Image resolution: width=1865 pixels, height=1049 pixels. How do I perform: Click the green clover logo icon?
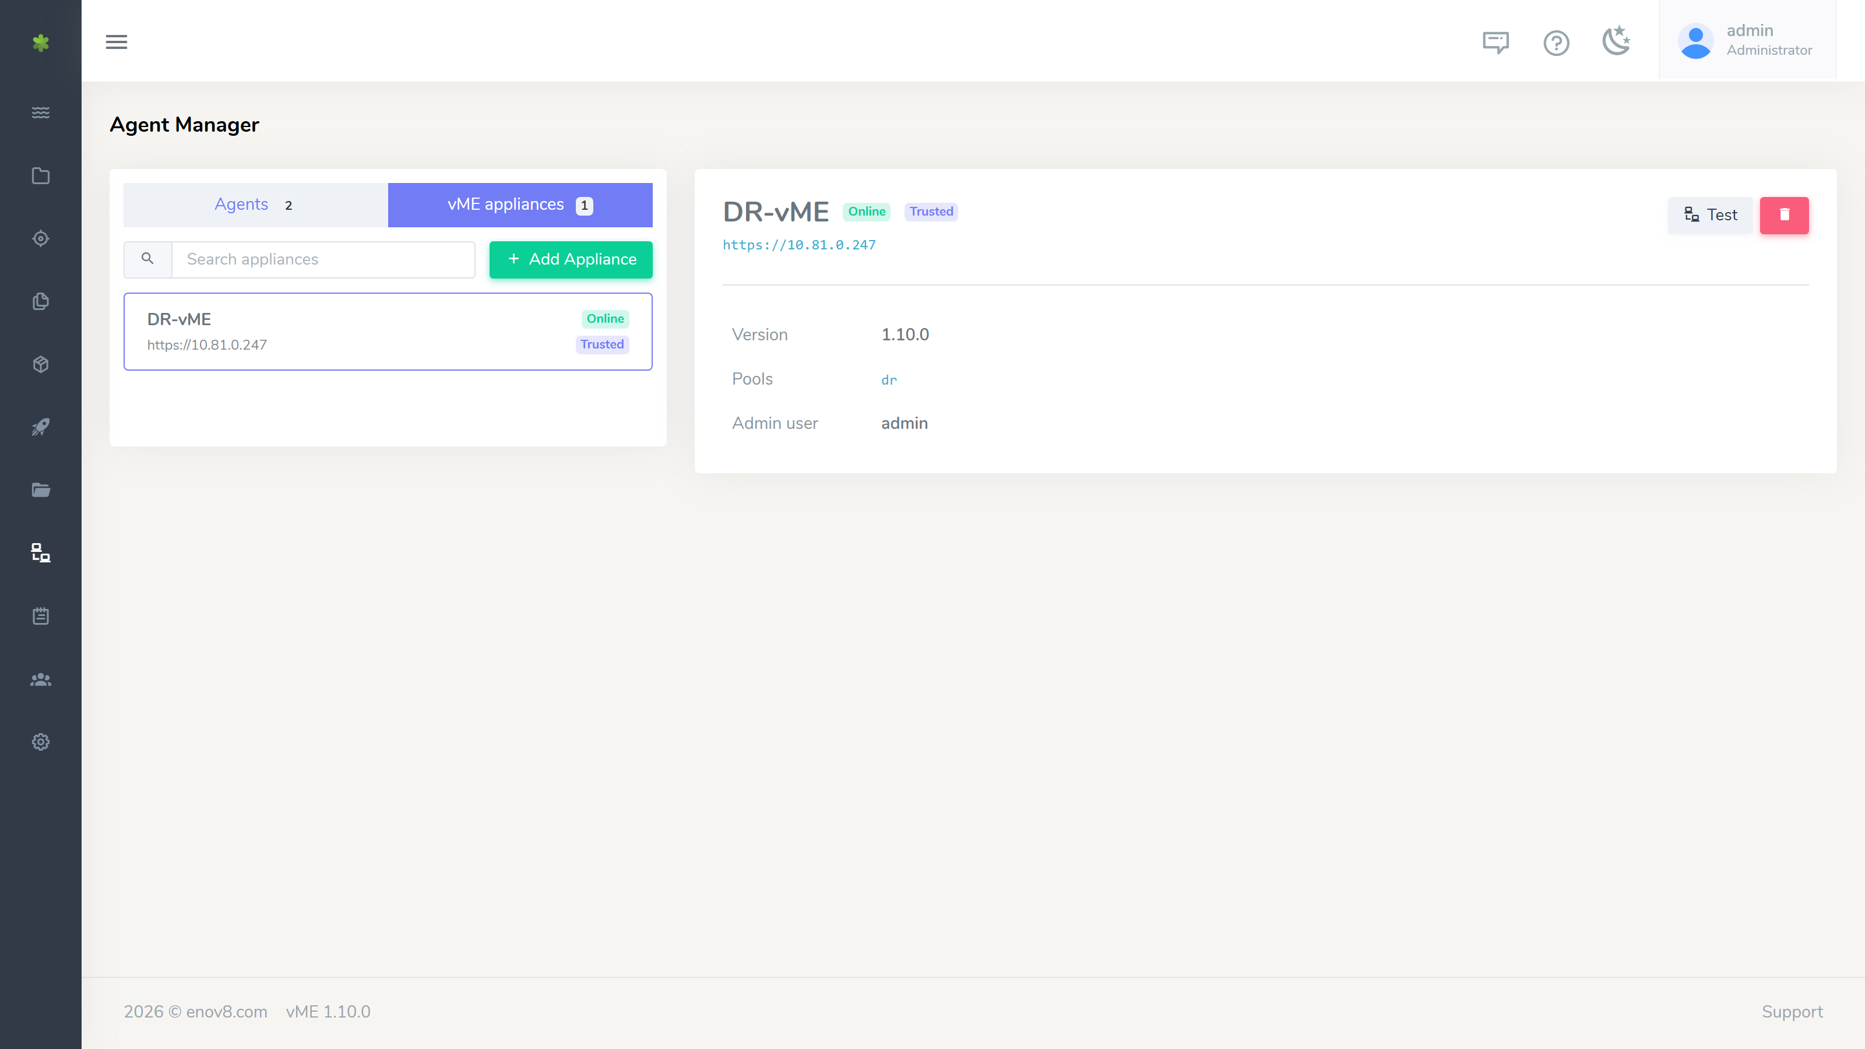(41, 43)
